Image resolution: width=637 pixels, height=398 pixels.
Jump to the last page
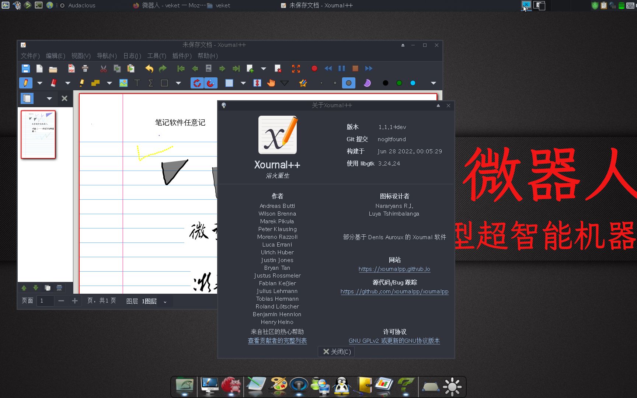236,69
